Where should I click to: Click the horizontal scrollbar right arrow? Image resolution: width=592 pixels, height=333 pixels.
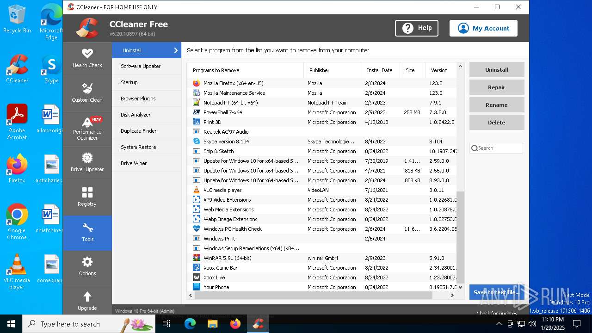pyautogui.click(x=453, y=296)
